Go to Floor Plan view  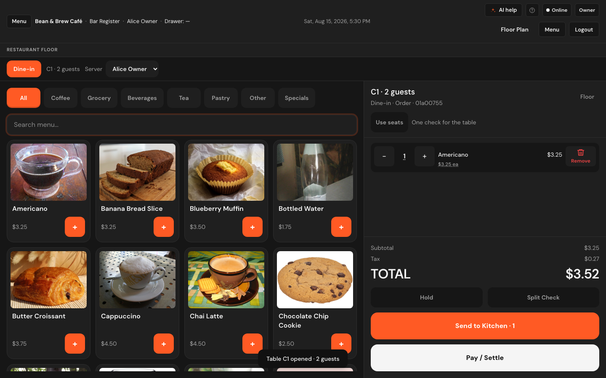click(x=515, y=29)
